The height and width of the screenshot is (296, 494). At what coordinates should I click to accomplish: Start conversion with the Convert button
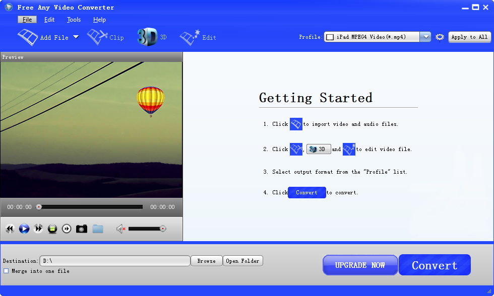click(435, 265)
